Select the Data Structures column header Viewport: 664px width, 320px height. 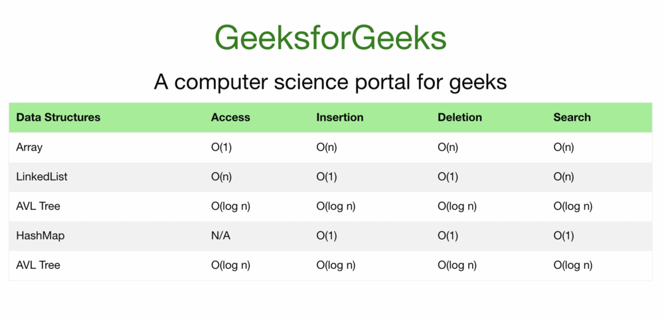[58, 117]
